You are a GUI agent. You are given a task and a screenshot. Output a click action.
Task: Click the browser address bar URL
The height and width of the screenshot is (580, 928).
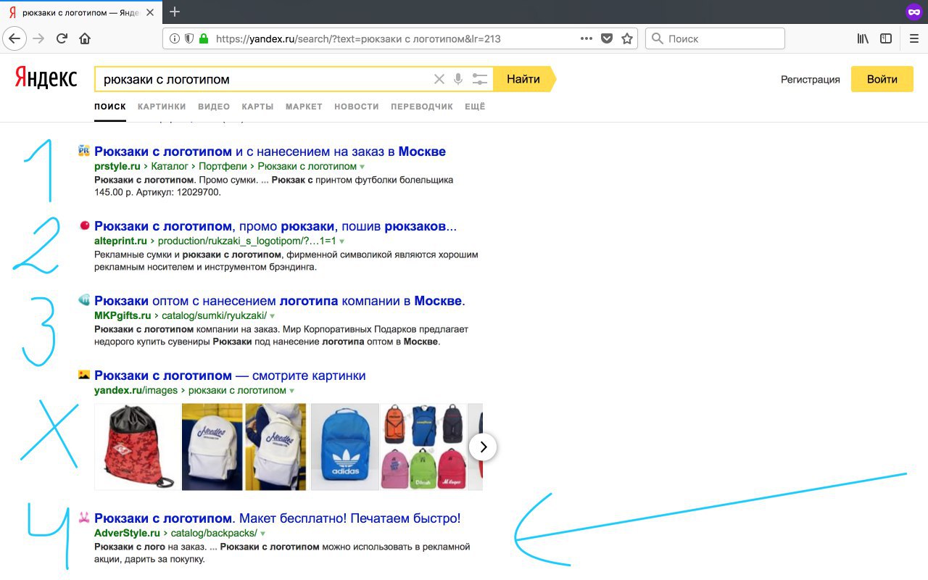(358, 39)
